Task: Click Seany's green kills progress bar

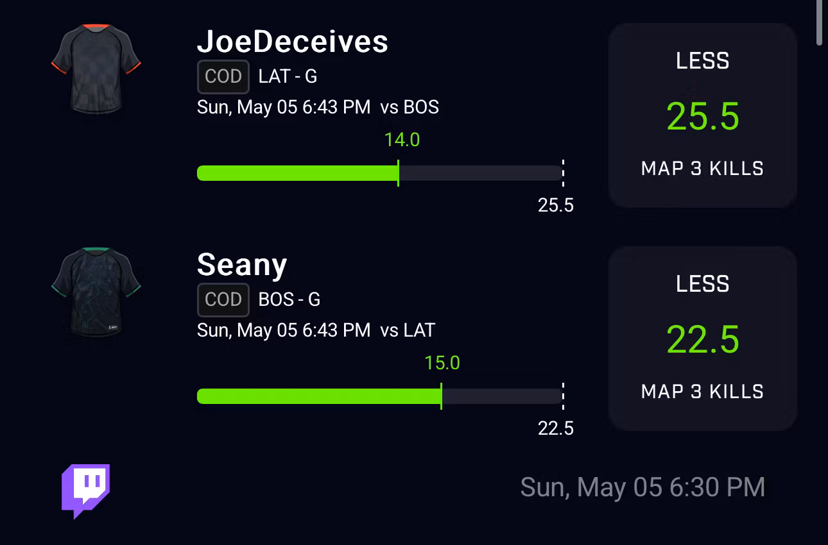Action: point(318,396)
